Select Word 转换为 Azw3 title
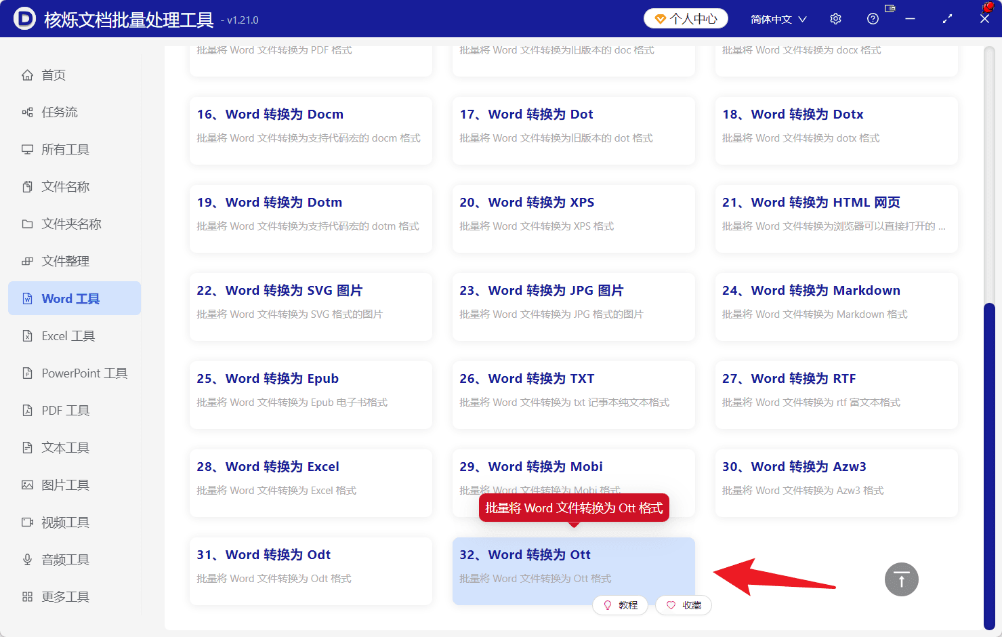1002x637 pixels. (x=795, y=467)
